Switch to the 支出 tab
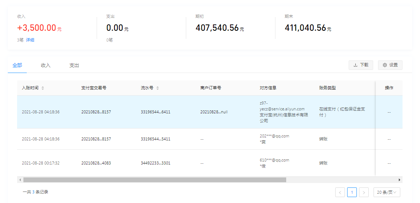Viewport: 420px width, 203px height. tap(74, 65)
